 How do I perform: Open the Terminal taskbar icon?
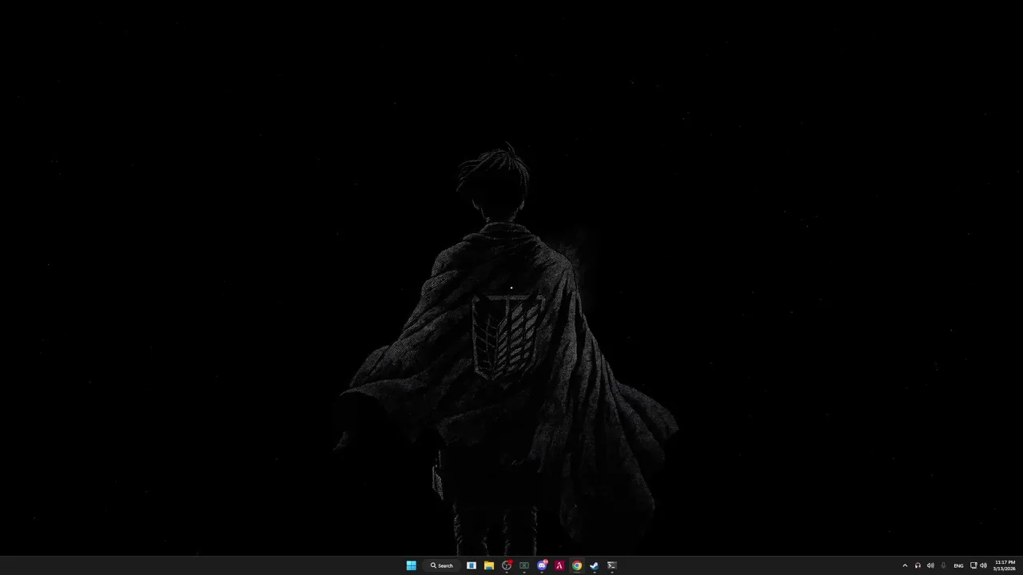(x=612, y=565)
